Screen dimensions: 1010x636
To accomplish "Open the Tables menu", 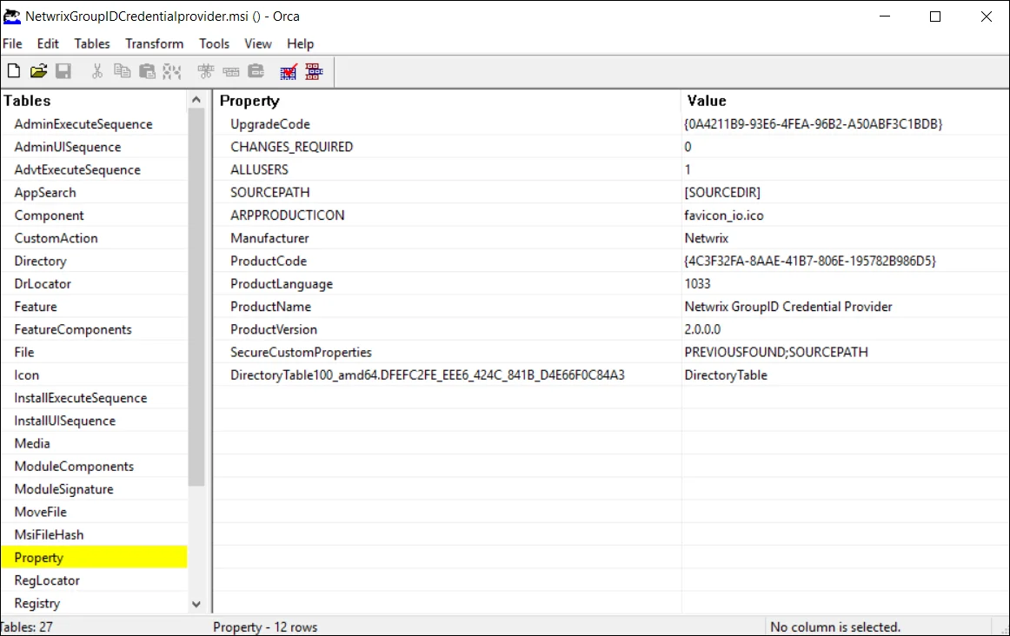I will pyautogui.click(x=92, y=43).
